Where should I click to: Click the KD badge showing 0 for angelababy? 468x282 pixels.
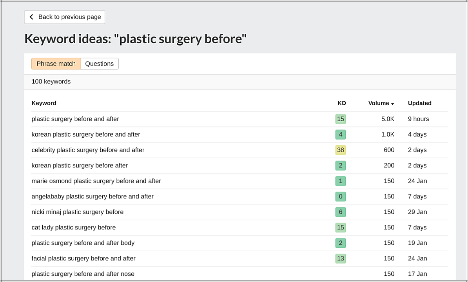[340, 196]
